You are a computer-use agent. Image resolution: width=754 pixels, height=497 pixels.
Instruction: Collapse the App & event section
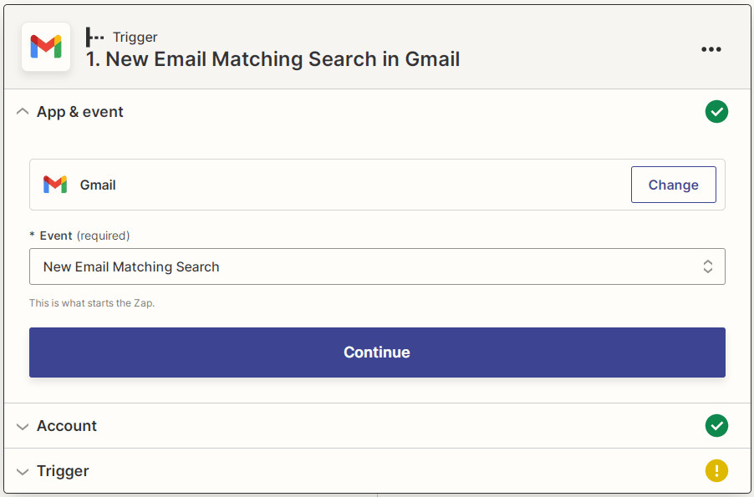[x=23, y=110]
